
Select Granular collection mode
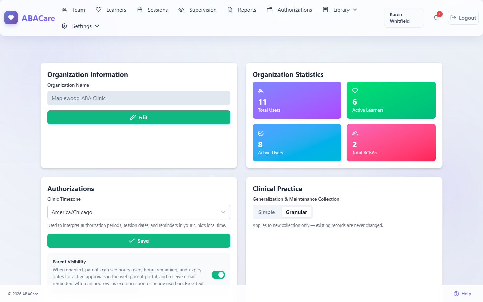coord(297,212)
